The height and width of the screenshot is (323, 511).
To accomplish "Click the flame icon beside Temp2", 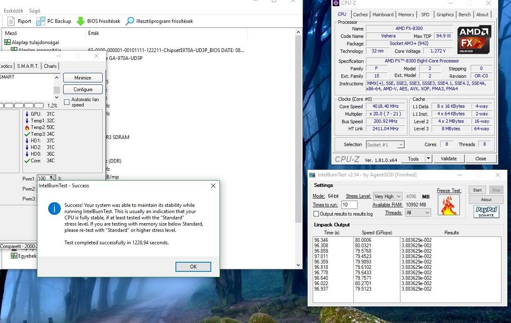I will point(27,127).
